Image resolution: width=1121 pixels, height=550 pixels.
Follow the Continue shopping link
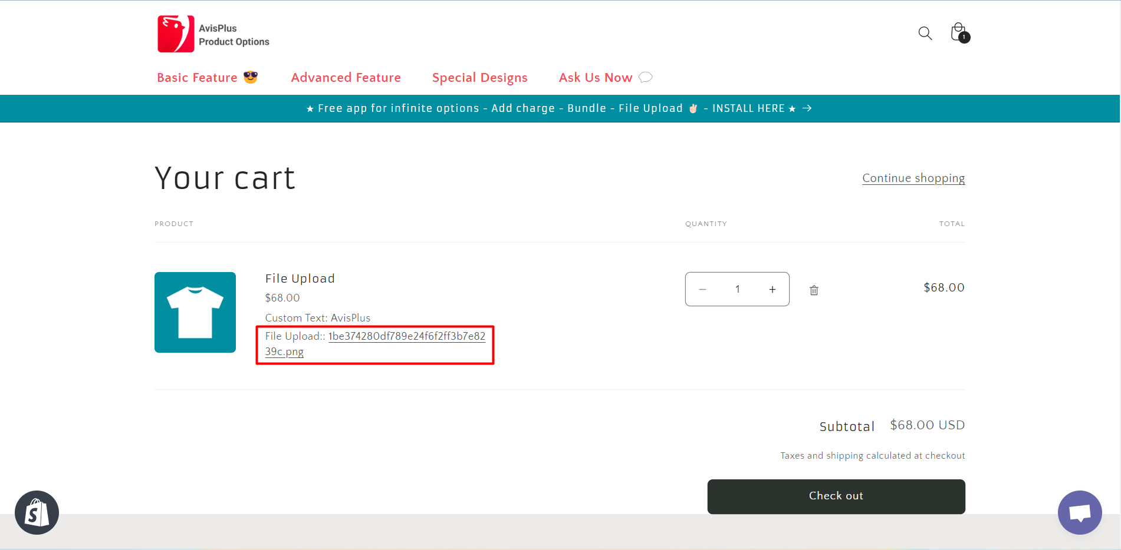pyautogui.click(x=913, y=178)
